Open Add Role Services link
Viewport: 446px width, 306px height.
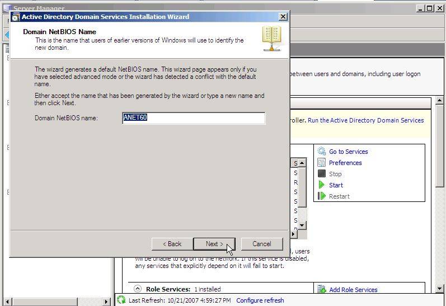pos(353,290)
